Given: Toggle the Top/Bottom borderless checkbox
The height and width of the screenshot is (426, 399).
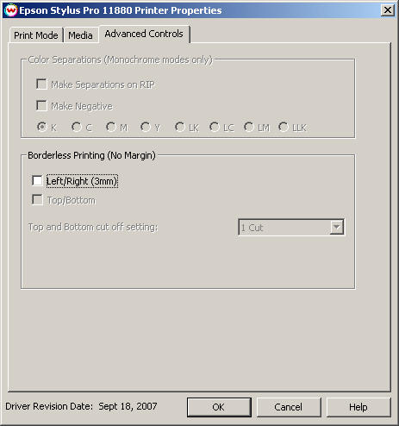Looking at the screenshot, I should 37,200.
